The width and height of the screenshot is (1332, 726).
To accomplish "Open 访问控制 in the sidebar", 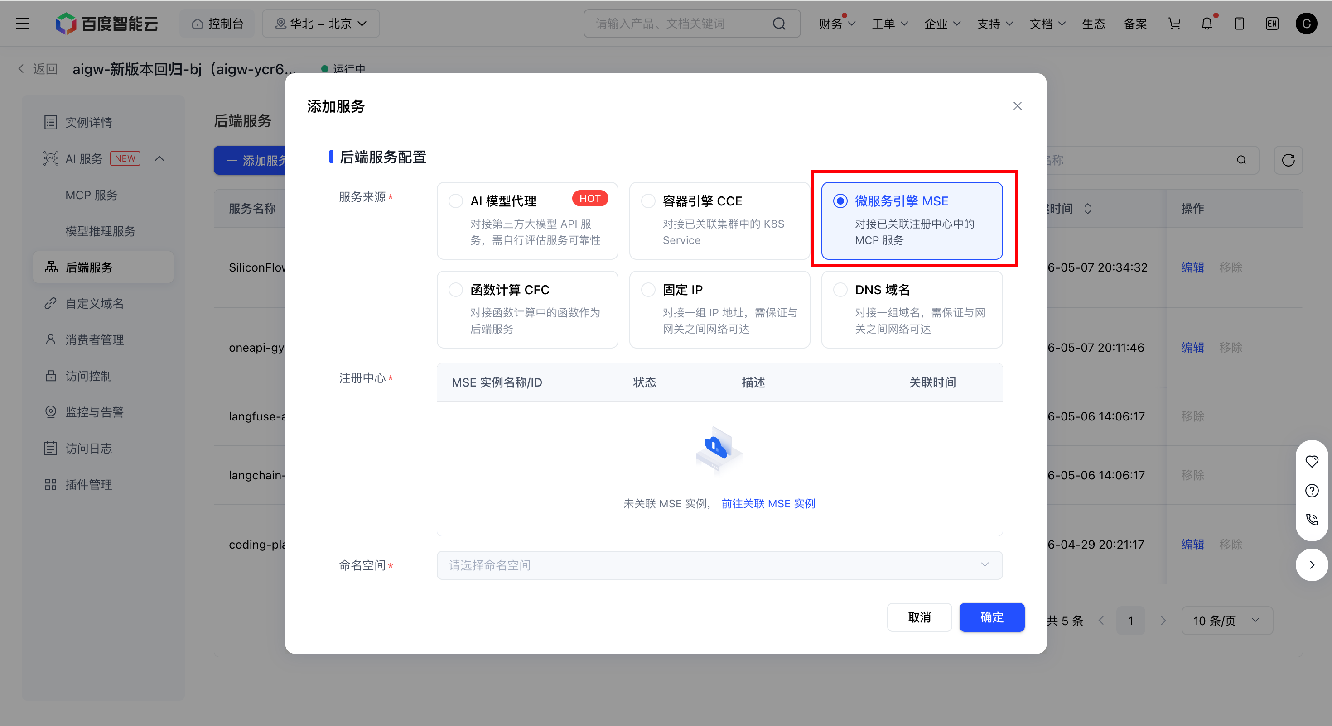I will [x=103, y=376].
